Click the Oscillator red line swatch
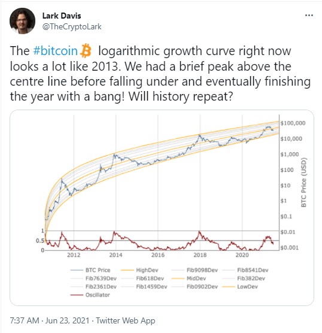 point(77,295)
